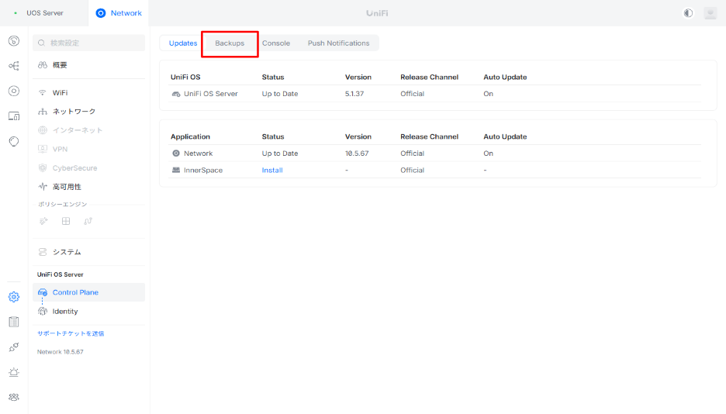Click Network 10.5.67 version footer text
The width and height of the screenshot is (726, 414).
pos(60,352)
